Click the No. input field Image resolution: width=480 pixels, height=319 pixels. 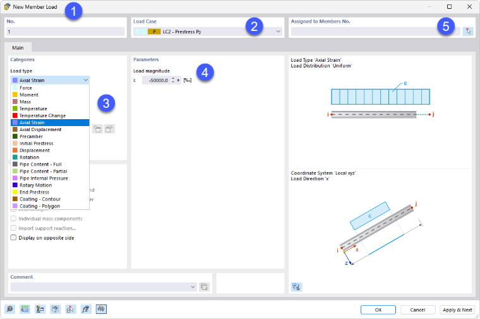65,32
